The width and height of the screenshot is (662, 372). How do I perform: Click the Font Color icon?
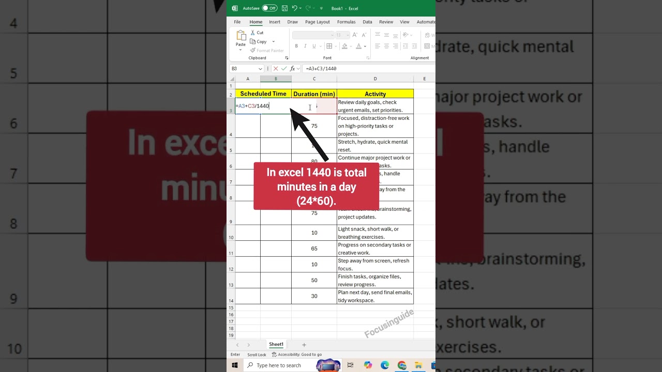[359, 45]
